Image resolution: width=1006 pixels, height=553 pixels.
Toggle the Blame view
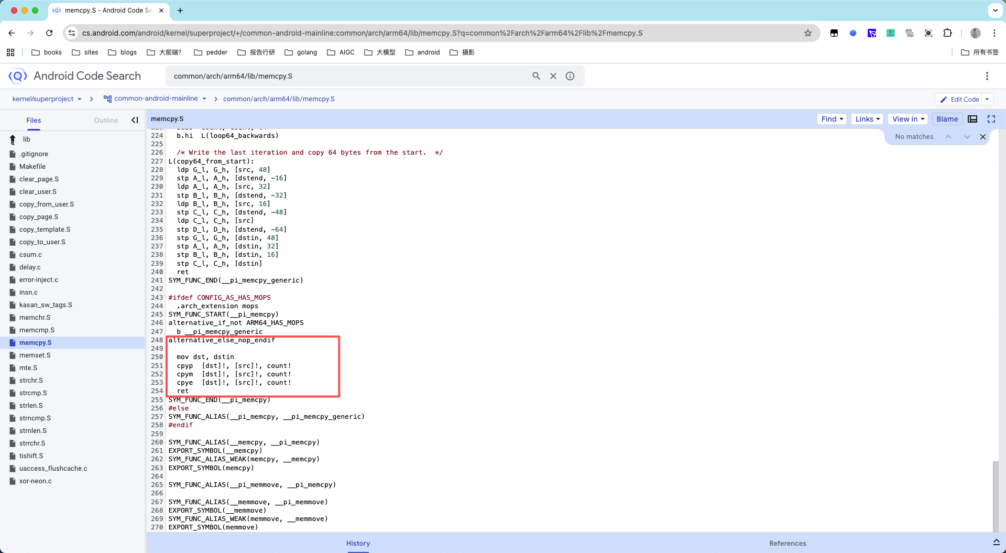click(947, 119)
